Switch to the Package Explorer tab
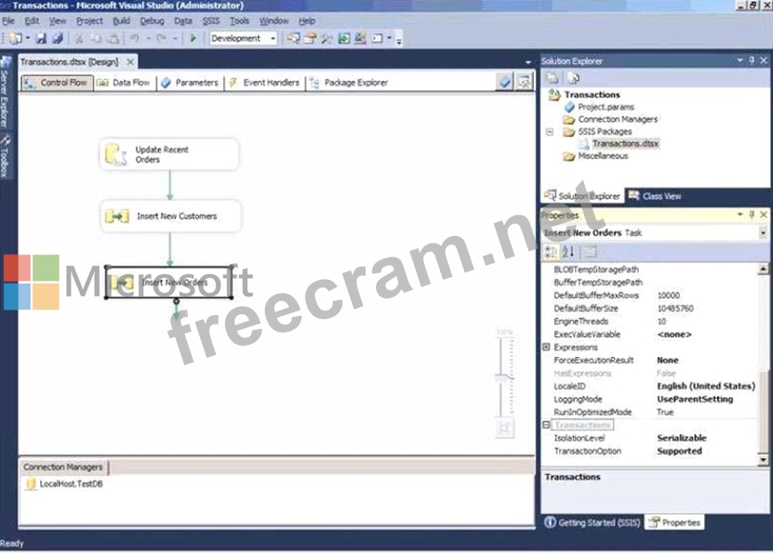Image resolution: width=773 pixels, height=553 pixels. [349, 83]
